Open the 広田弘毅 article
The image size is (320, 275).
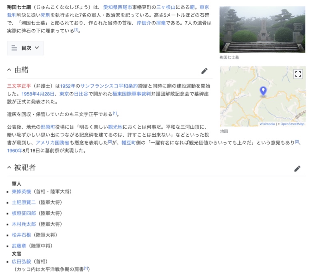[22, 261]
